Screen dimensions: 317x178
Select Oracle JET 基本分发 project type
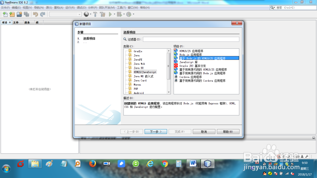click(x=192, y=66)
